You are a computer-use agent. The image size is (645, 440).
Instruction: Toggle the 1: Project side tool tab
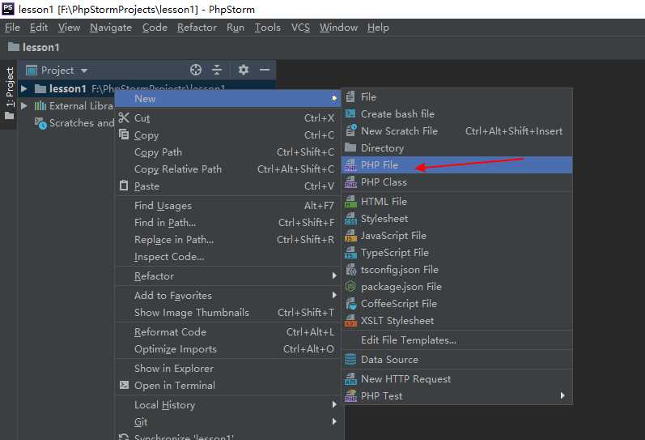click(9, 95)
